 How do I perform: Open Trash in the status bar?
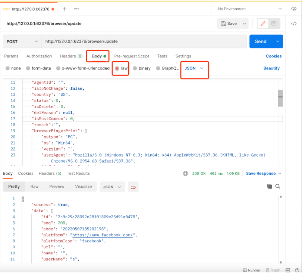point(273,270)
